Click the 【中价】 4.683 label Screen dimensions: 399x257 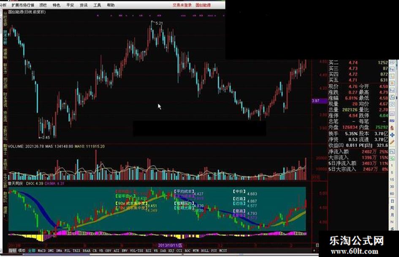point(245,192)
